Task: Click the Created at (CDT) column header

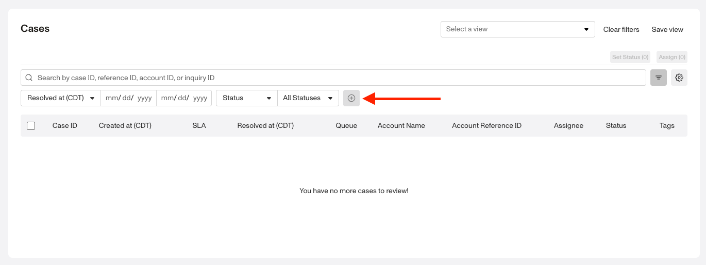Action: (125, 126)
